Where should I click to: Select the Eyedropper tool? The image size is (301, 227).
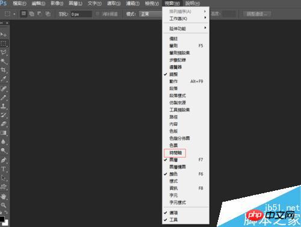(x=4, y=79)
